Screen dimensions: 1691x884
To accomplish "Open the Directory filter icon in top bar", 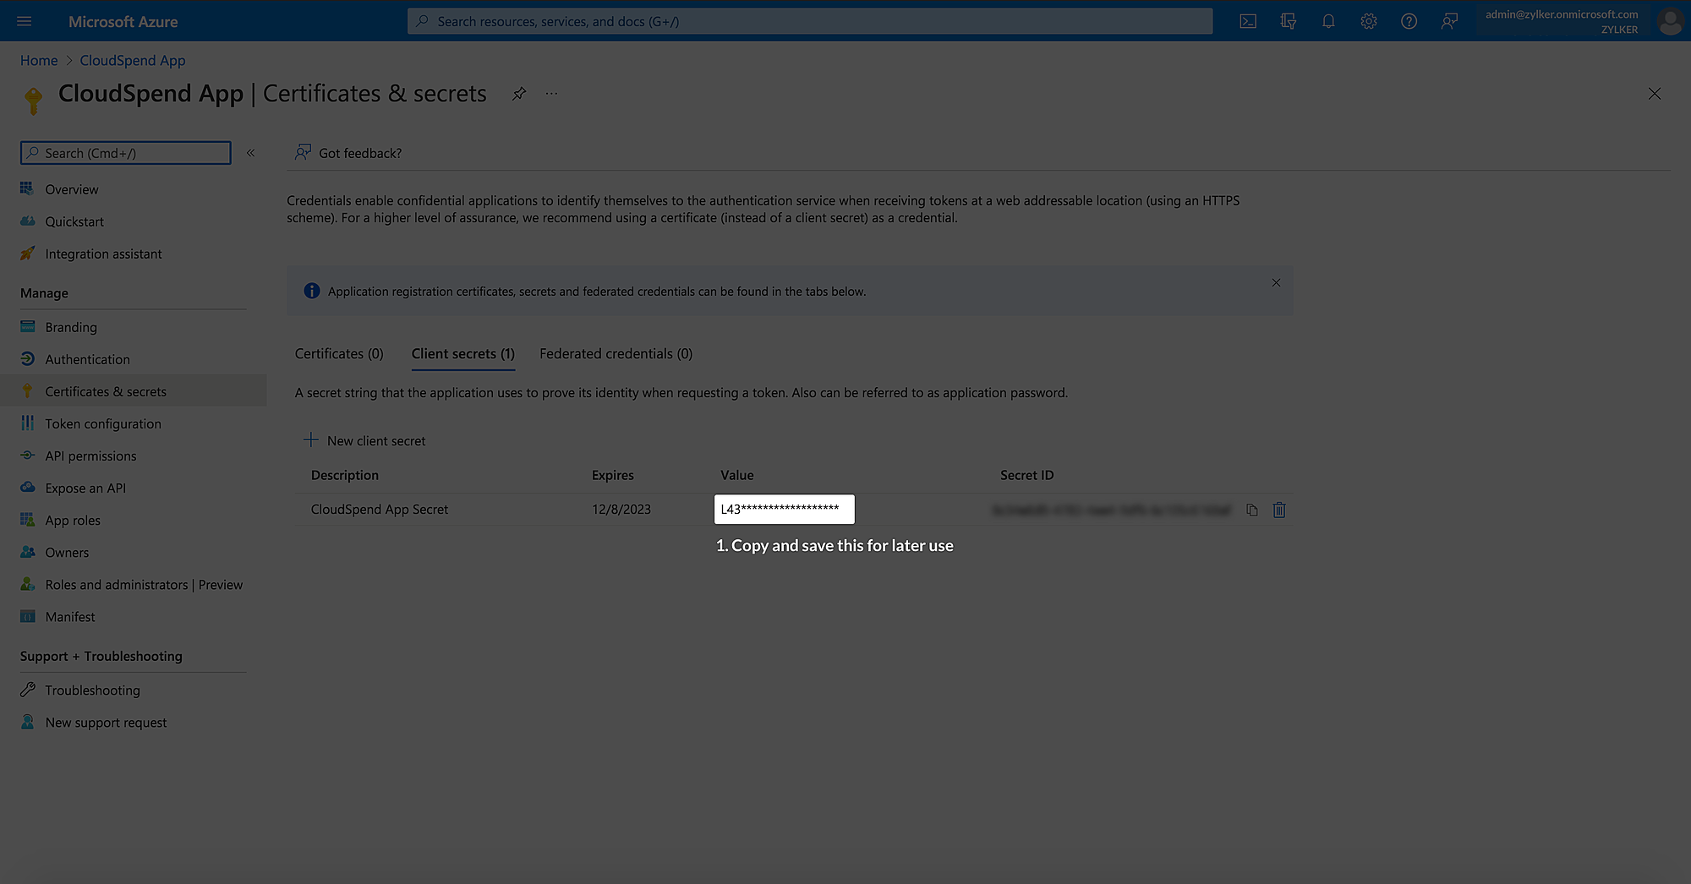I will coord(1289,21).
